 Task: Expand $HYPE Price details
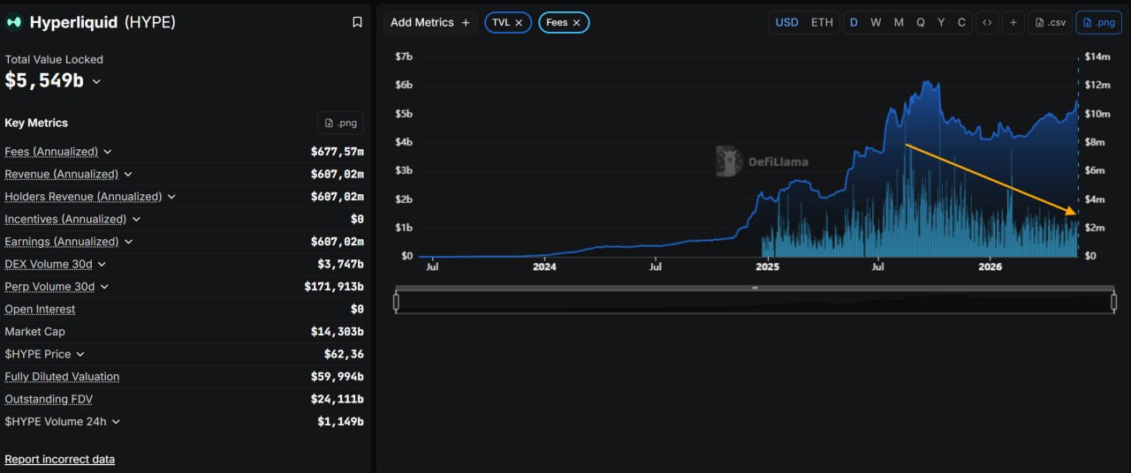click(x=80, y=354)
